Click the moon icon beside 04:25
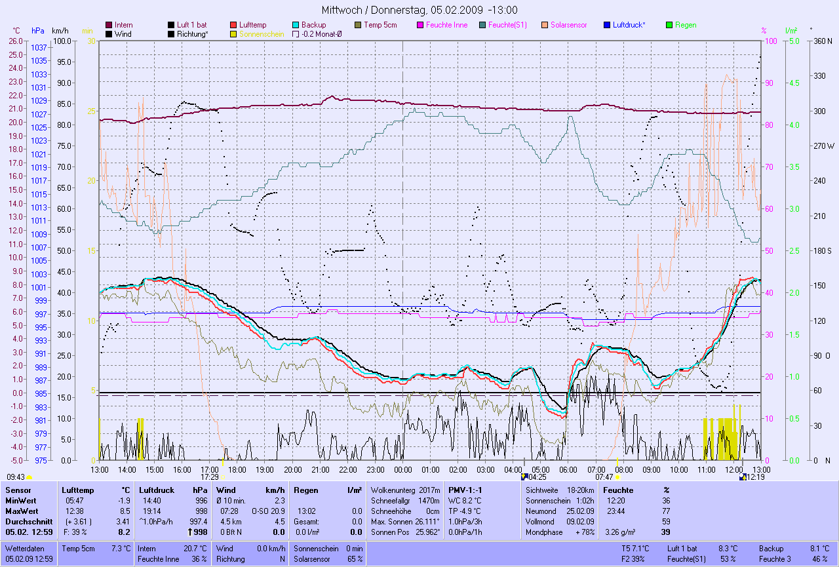Viewport: 839px width, 567px height. [524, 477]
